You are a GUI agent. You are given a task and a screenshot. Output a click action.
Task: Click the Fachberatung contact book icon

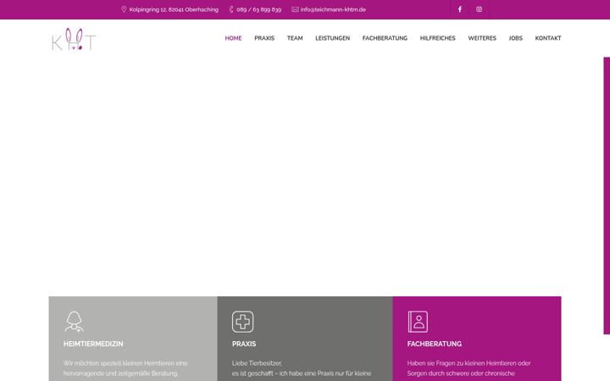pyautogui.click(x=418, y=322)
